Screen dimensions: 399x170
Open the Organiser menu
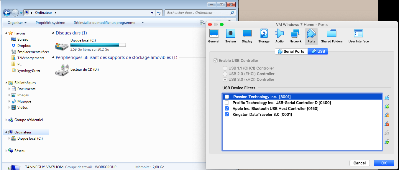(x=17, y=23)
